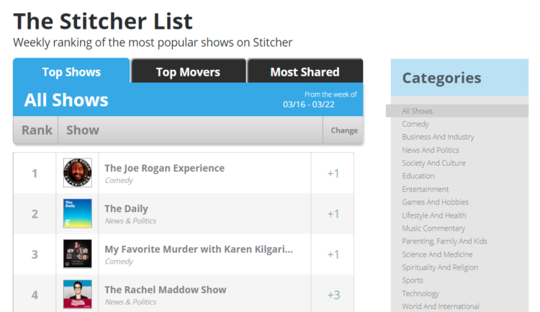Click the All Shows blue heading
This screenshot has height=312, width=540.
[x=66, y=100]
